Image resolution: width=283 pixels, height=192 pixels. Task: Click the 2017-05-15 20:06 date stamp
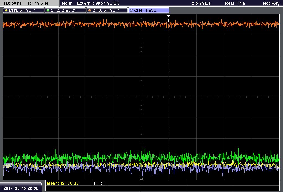coord(21,188)
